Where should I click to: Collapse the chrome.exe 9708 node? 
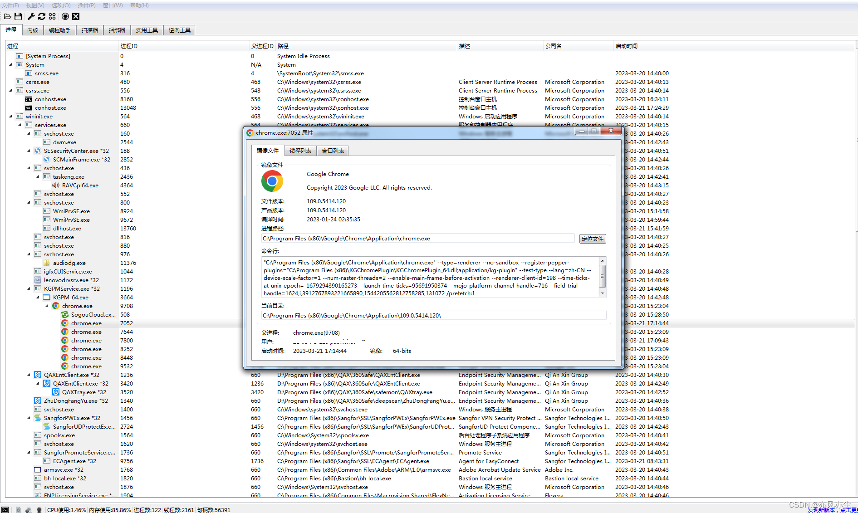pyautogui.click(x=47, y=306)
